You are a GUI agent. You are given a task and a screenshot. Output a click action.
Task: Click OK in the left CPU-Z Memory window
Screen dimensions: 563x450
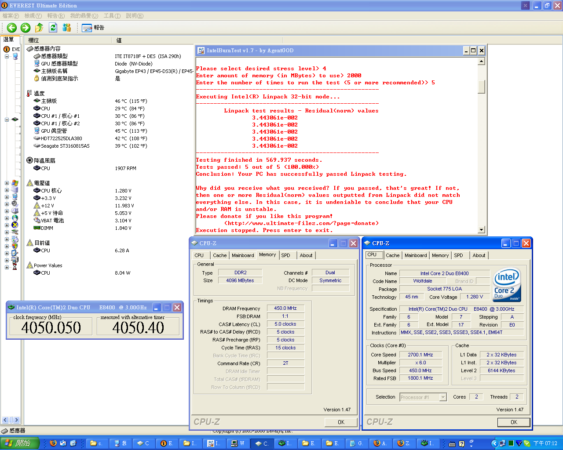tap(341, 422)
